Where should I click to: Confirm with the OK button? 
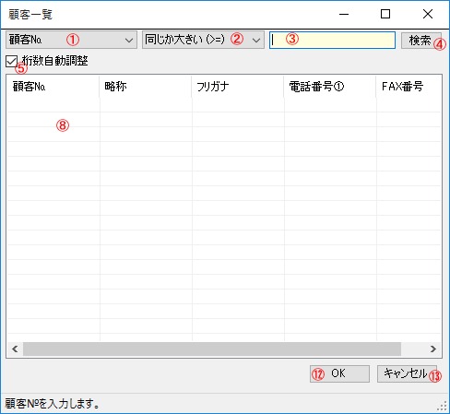(x=339, y=373)
